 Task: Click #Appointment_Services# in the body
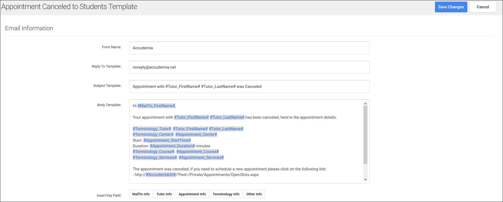click(x=201, y=158)
